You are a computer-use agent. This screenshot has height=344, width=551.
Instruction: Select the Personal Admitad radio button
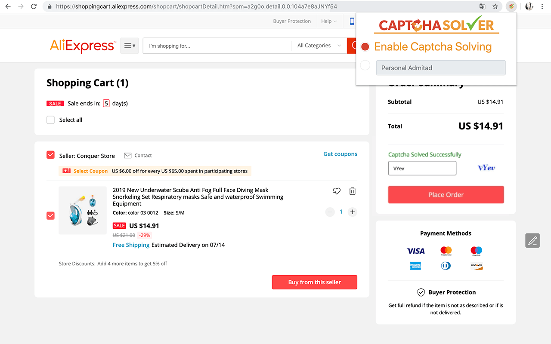click(x=365, y=65)
